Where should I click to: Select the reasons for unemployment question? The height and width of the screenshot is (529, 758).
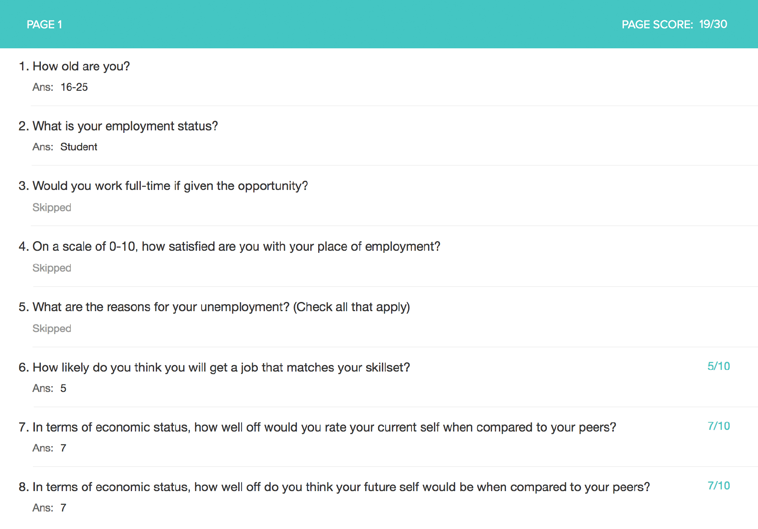[221, 307]
